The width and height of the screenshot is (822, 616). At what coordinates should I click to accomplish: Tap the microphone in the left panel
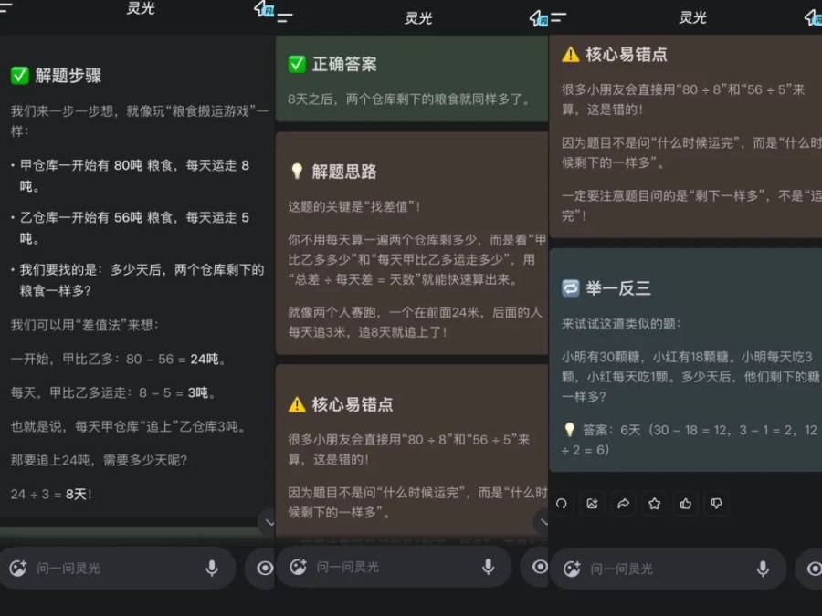click(x=212, y=568)
